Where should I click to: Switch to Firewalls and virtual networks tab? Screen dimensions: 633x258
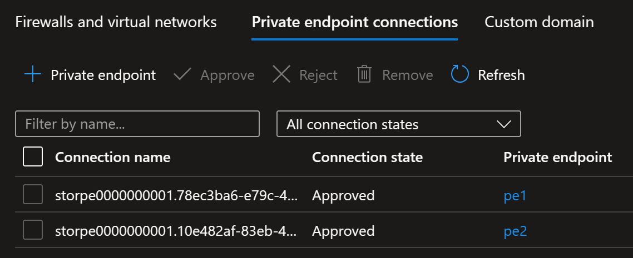(116, 22)
